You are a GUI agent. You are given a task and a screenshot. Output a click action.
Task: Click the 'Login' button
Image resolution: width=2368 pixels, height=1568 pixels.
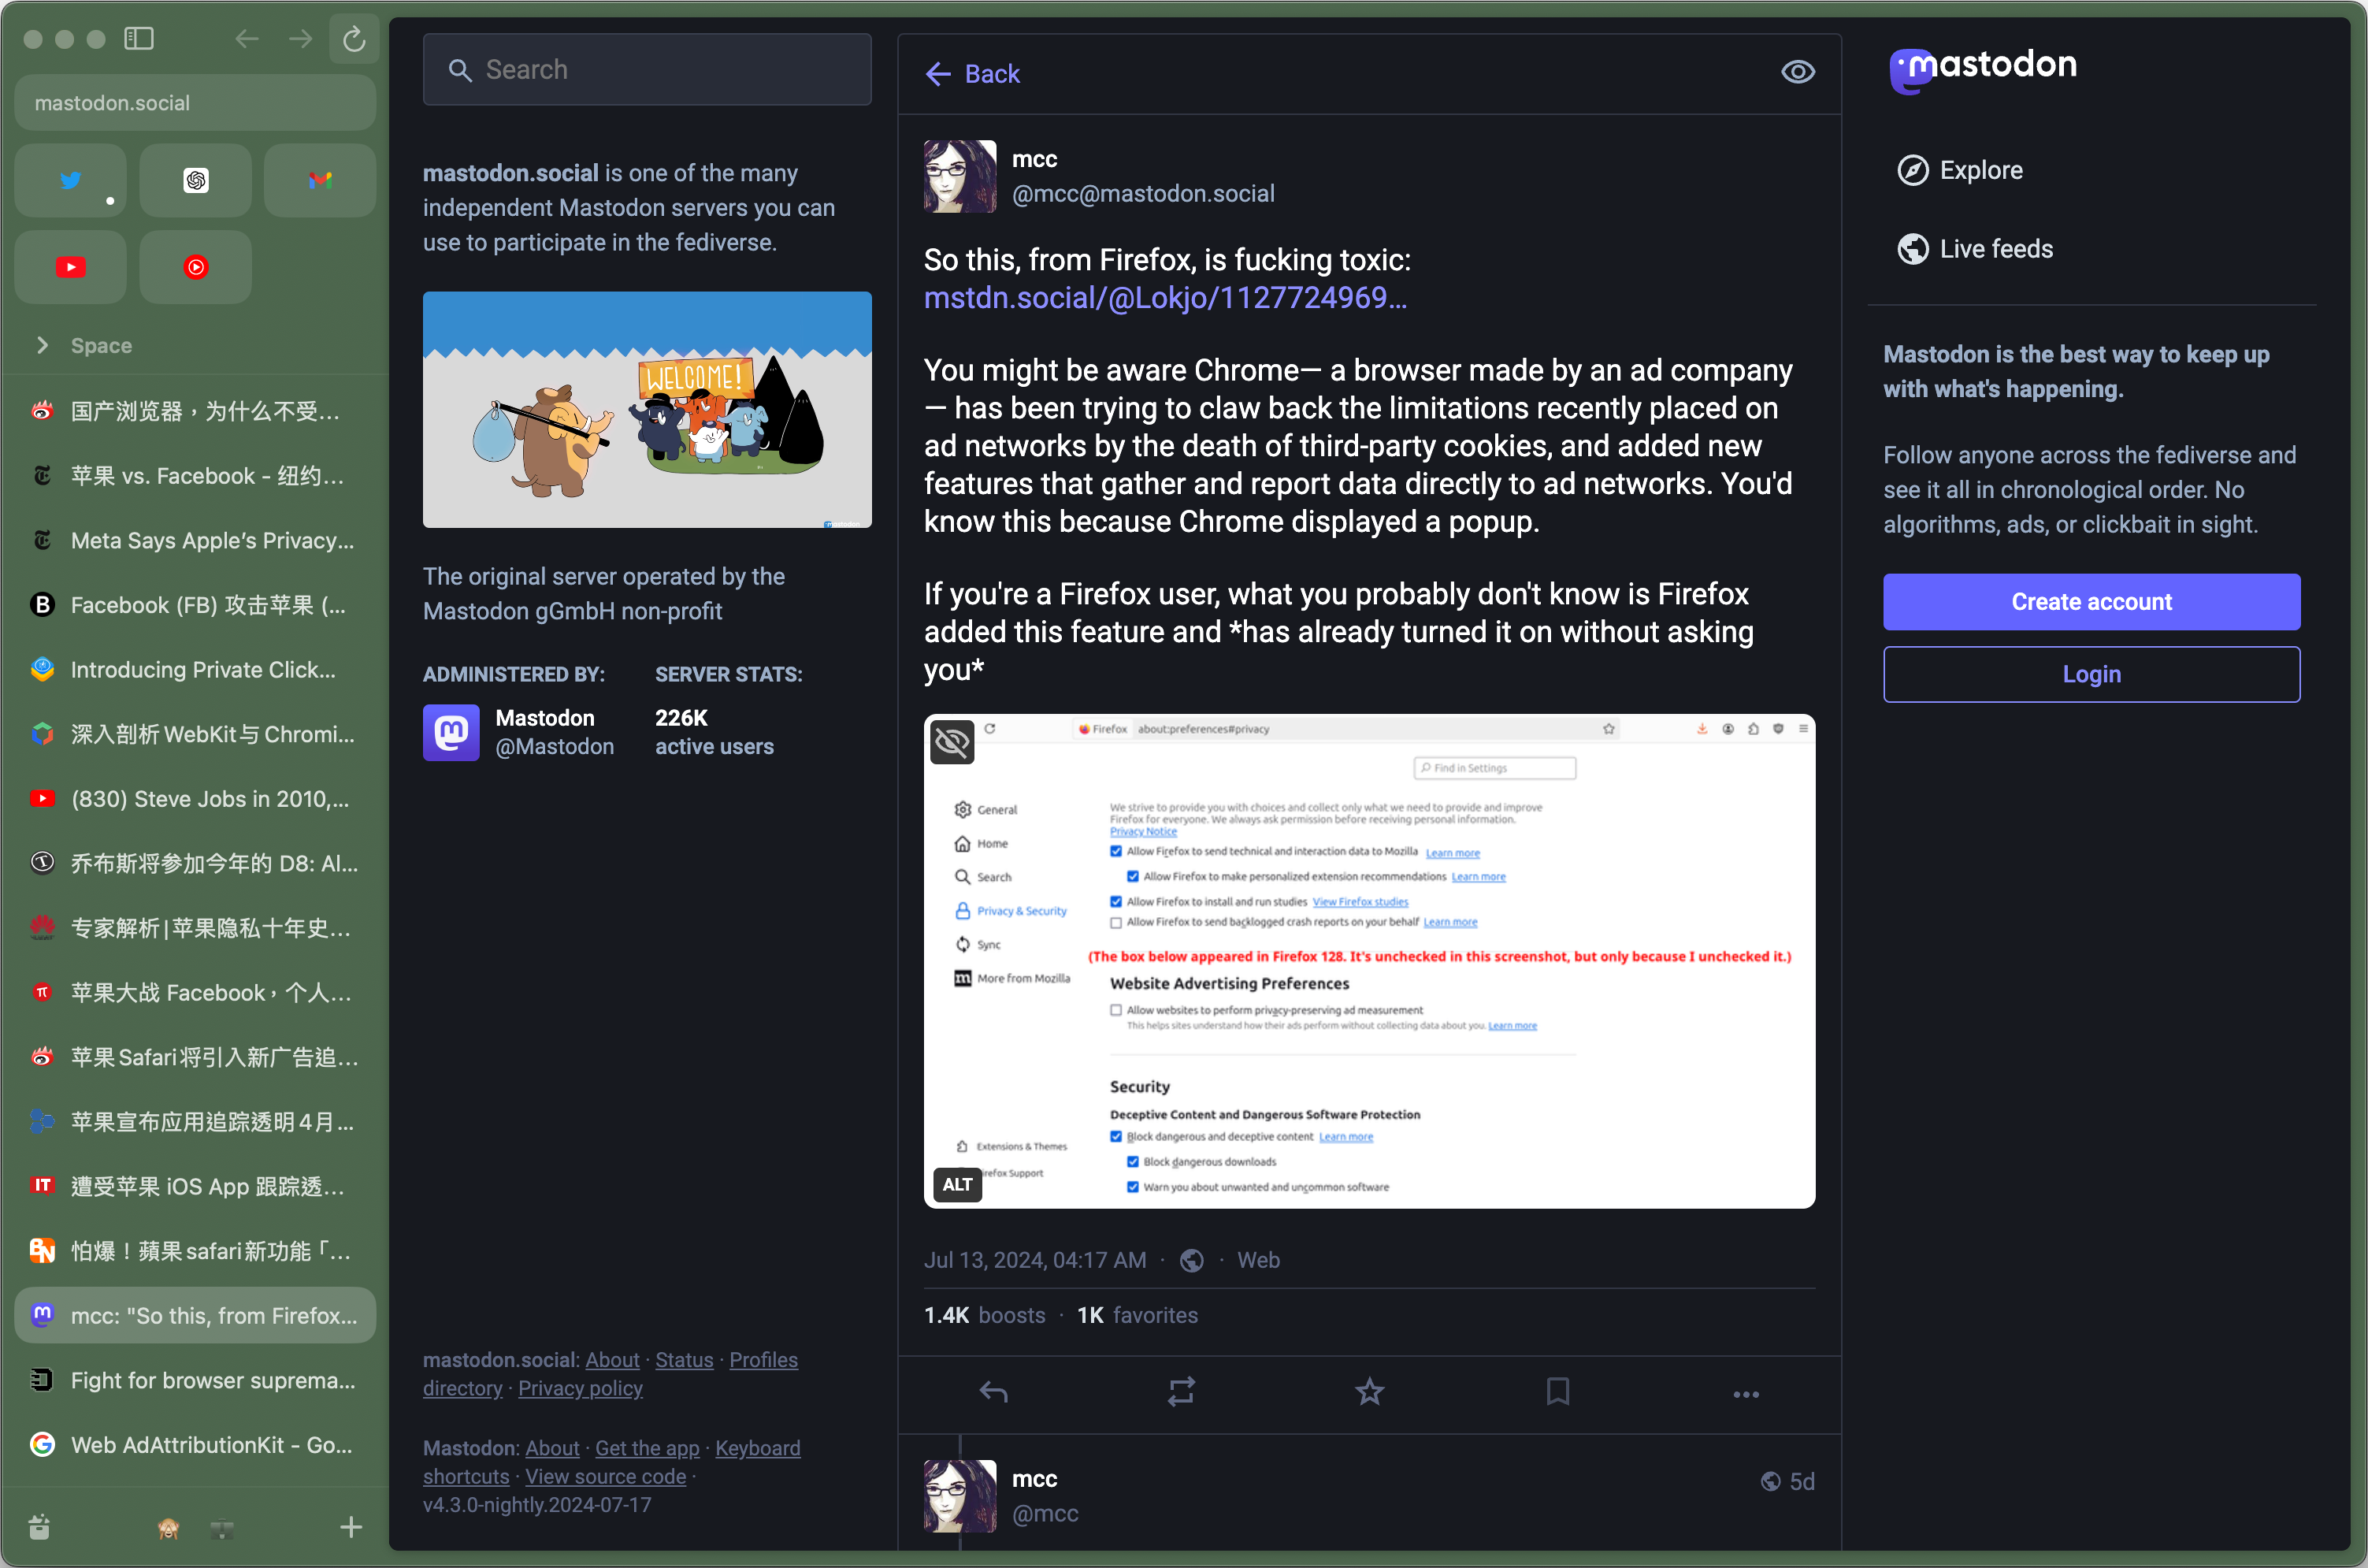2091,674
